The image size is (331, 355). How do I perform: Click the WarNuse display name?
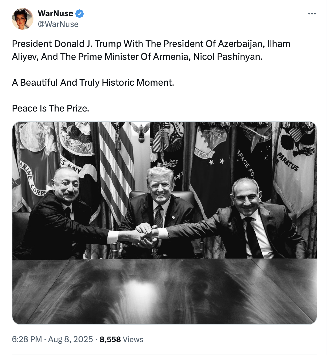tap(55, 13)
